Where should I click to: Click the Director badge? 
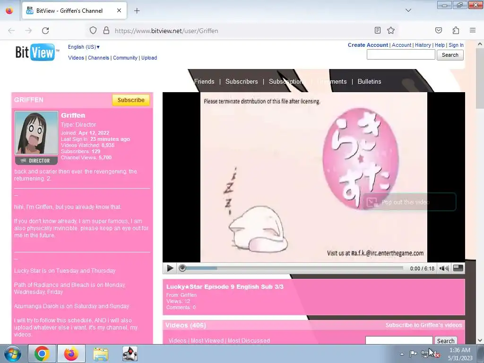36,161
